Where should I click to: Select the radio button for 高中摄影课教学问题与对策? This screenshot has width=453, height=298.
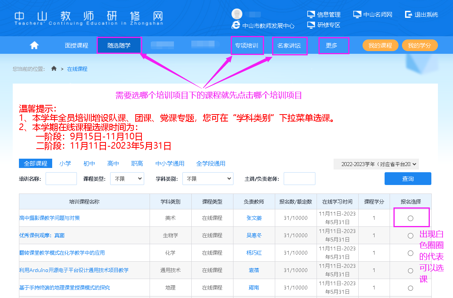coord(410,218)
